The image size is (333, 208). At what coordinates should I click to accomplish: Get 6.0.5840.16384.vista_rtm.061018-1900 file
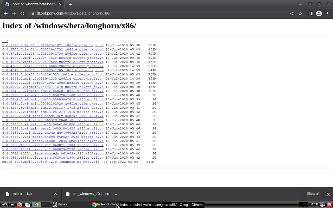click(53, 158)
